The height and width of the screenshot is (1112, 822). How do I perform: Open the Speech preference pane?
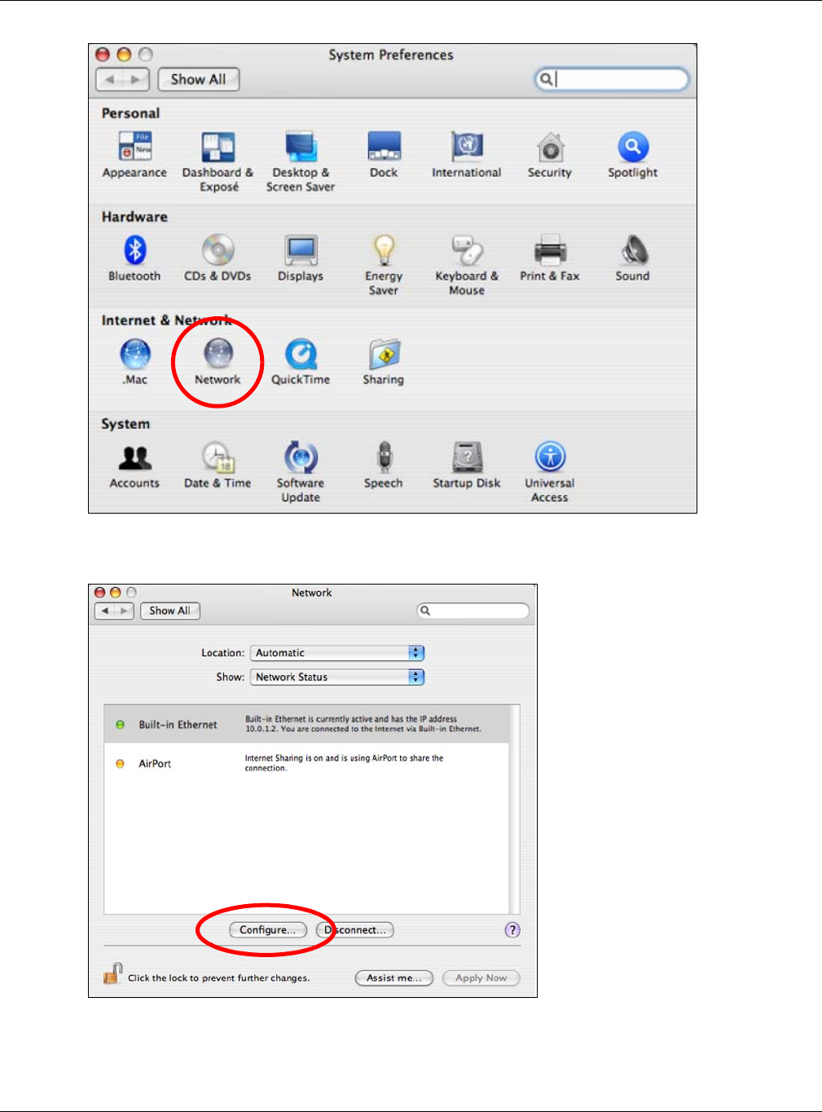point(384,466)
